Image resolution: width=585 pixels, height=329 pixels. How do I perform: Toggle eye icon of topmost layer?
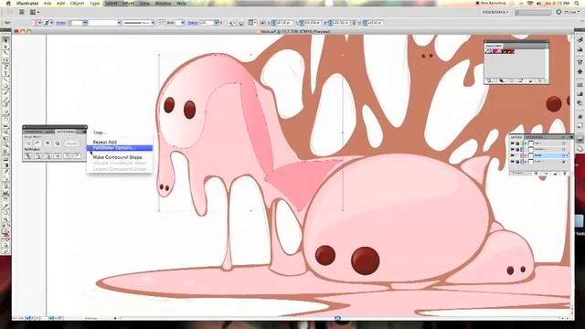513,143
